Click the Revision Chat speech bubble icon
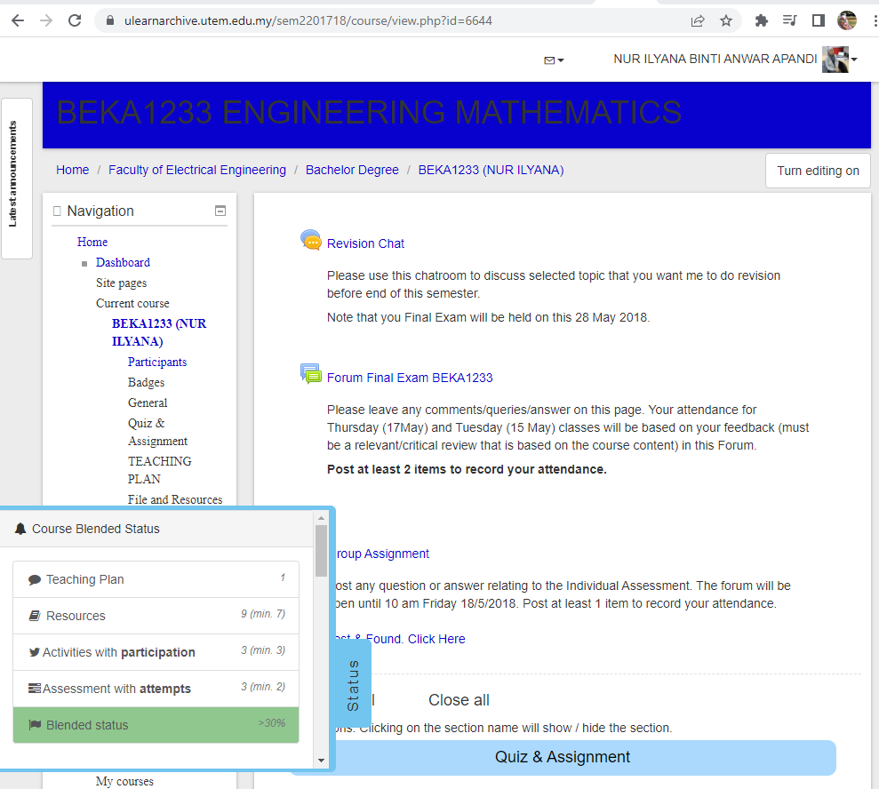The width and height of the screenshot is (879, 789). [x=311, y=241]
